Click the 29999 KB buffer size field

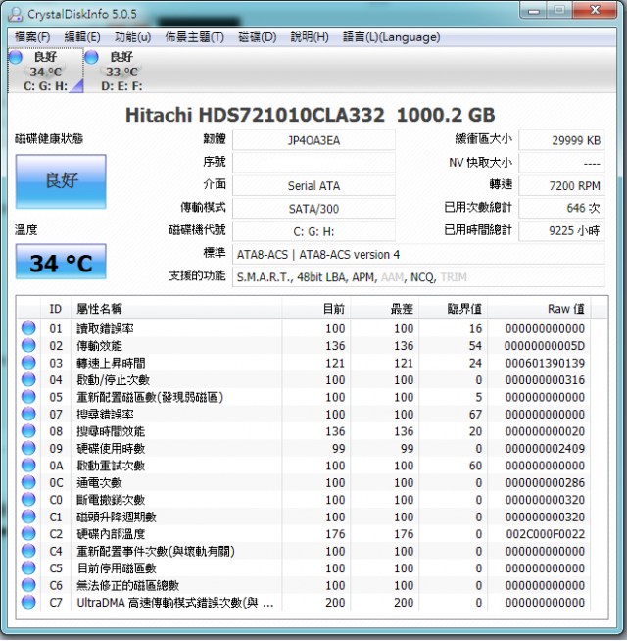tap(561, 140)
